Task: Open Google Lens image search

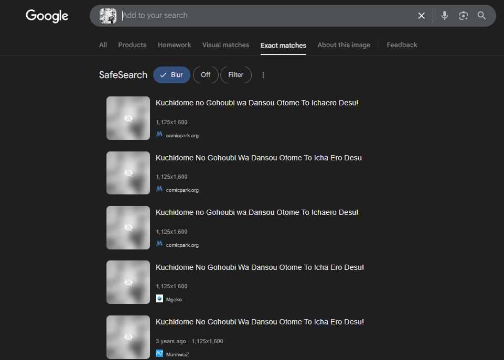Action: point(463,15)
